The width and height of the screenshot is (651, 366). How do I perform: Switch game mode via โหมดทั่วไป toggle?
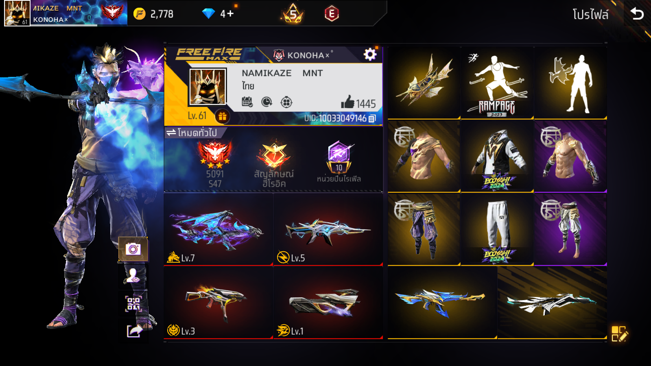pyautogui.click(x=192, y=133)
